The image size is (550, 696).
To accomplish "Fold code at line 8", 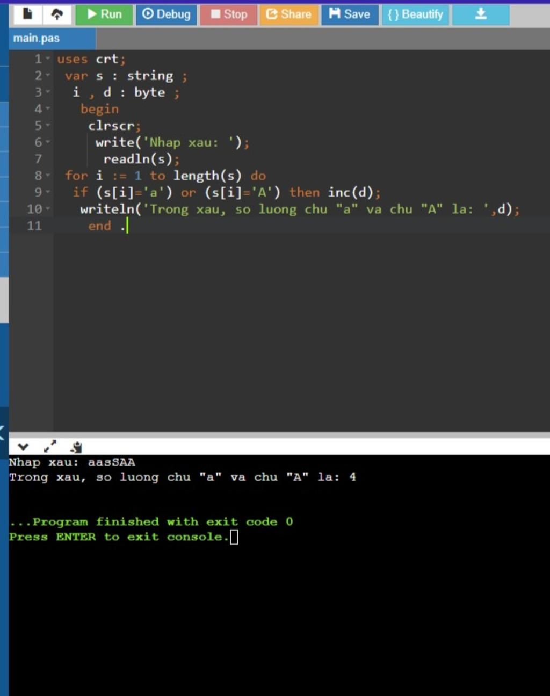I will coord(48,176).
